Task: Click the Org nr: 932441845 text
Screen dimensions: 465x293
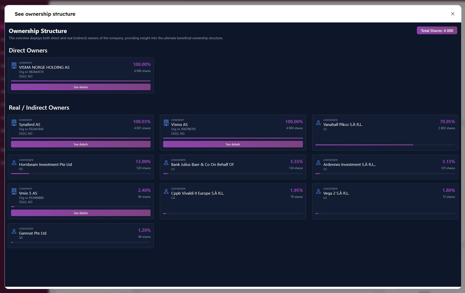Action: coord(31,129)
